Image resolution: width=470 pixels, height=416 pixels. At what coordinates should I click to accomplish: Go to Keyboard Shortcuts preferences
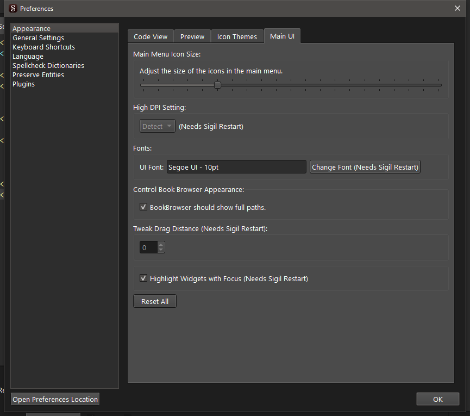click(65, 47)
